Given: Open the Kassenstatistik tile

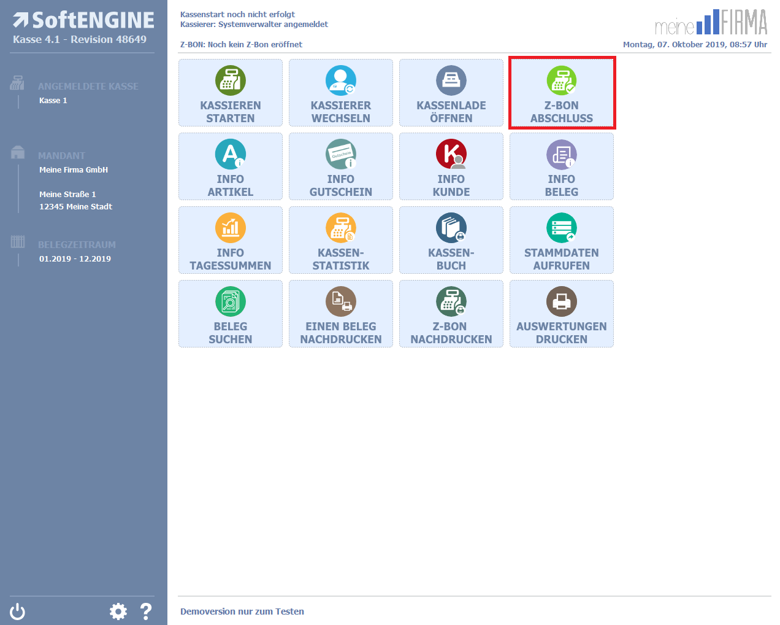Looking at the screenshot, I should (341, 241).
